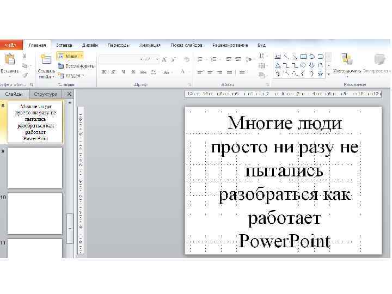Click the Paste (Вставить) clipboard icon
The image size is (392, 294).
10,59
